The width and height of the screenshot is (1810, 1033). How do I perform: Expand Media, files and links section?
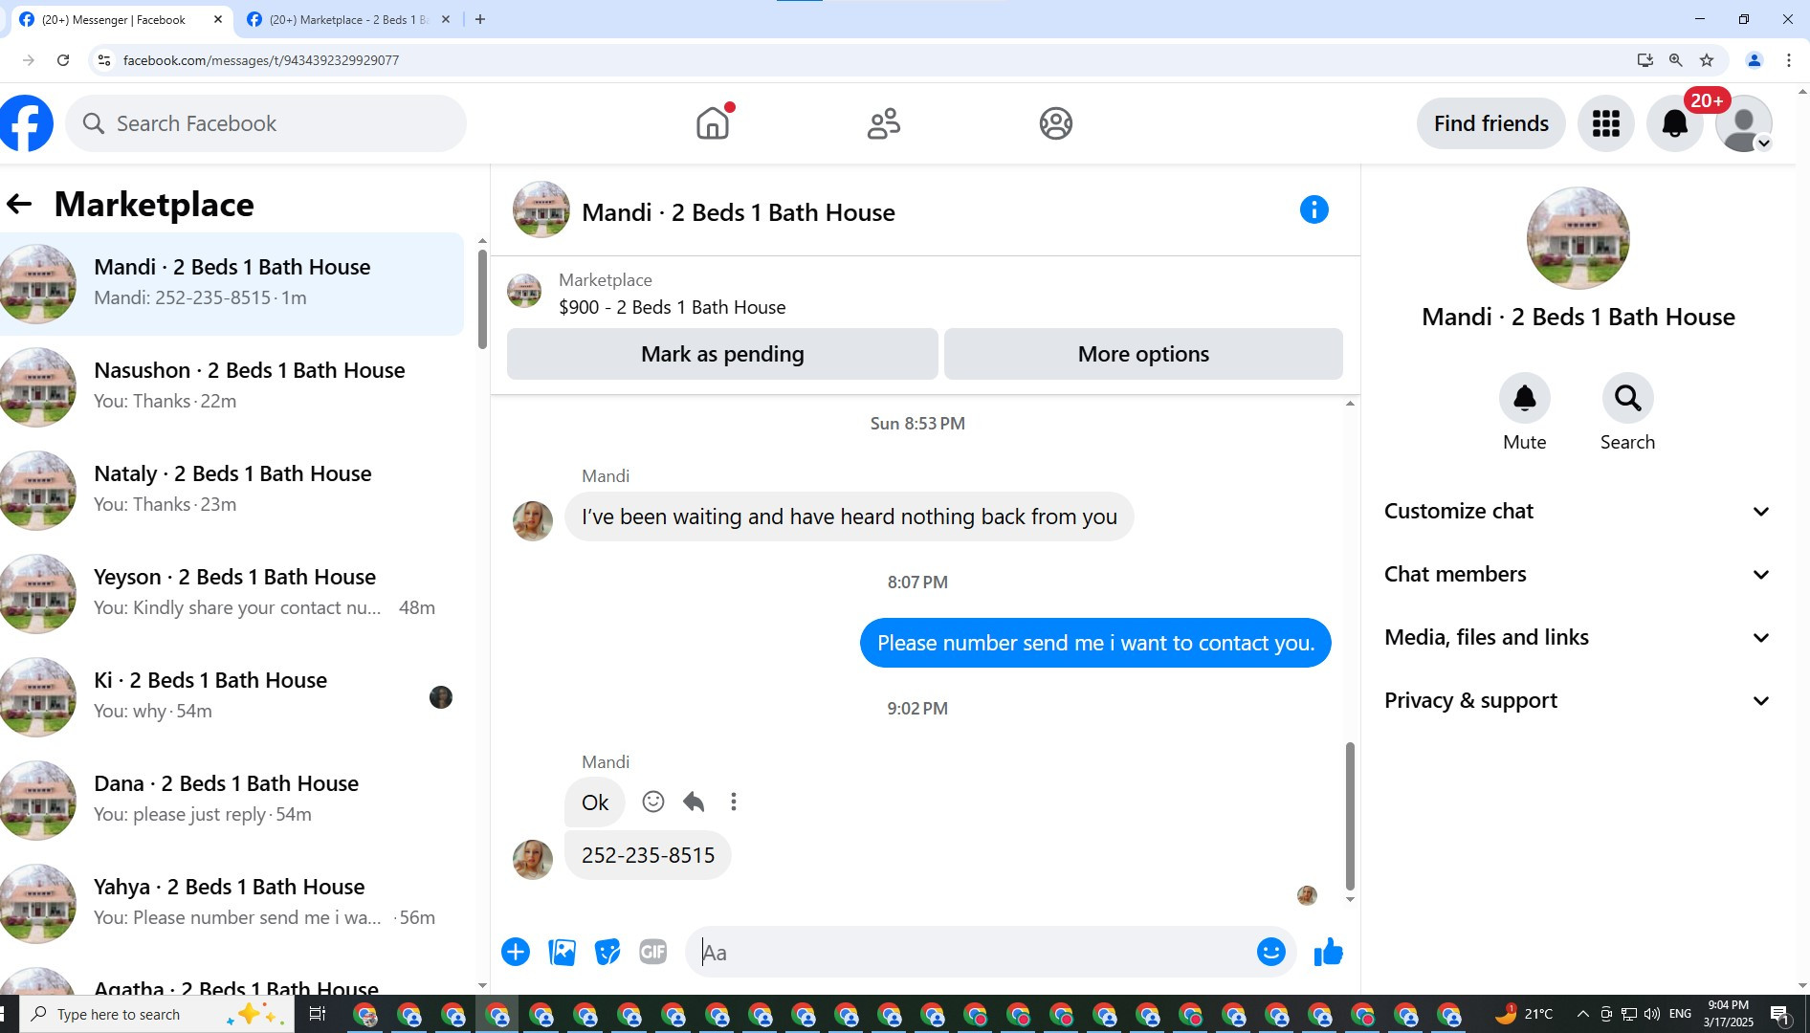click(1578, 637)
